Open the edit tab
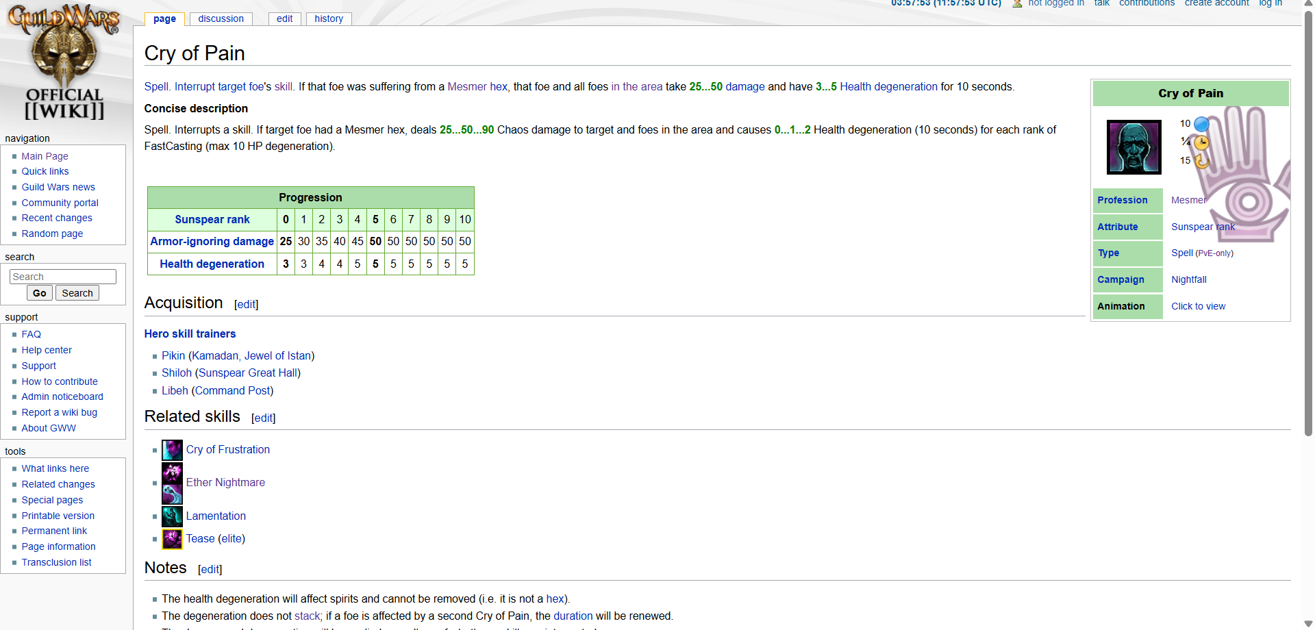The height and width of the screenshot is (630, 1315). pyautogui.click(x=284, y=18)
